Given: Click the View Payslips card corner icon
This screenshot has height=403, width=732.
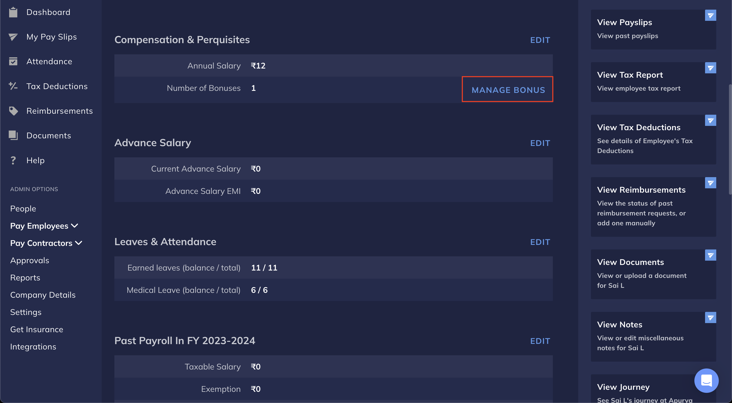Looking at the screenshot, I should [710, 15].
